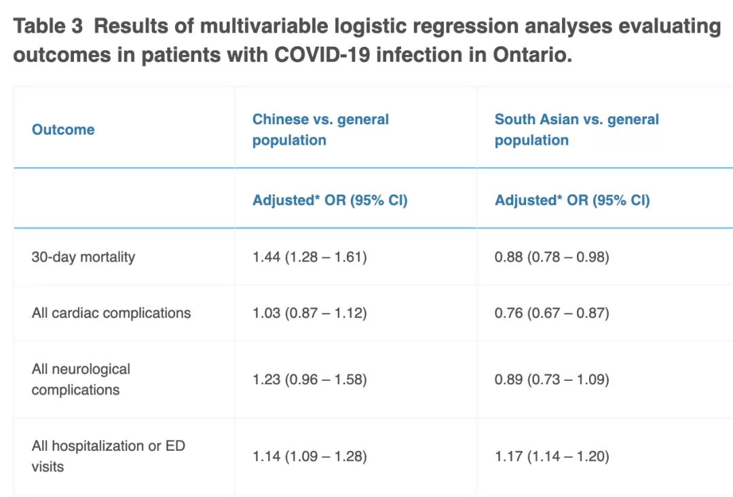
Task: Click the COVID-19 infection in Ontario subtitle
Action: [423, 55]
